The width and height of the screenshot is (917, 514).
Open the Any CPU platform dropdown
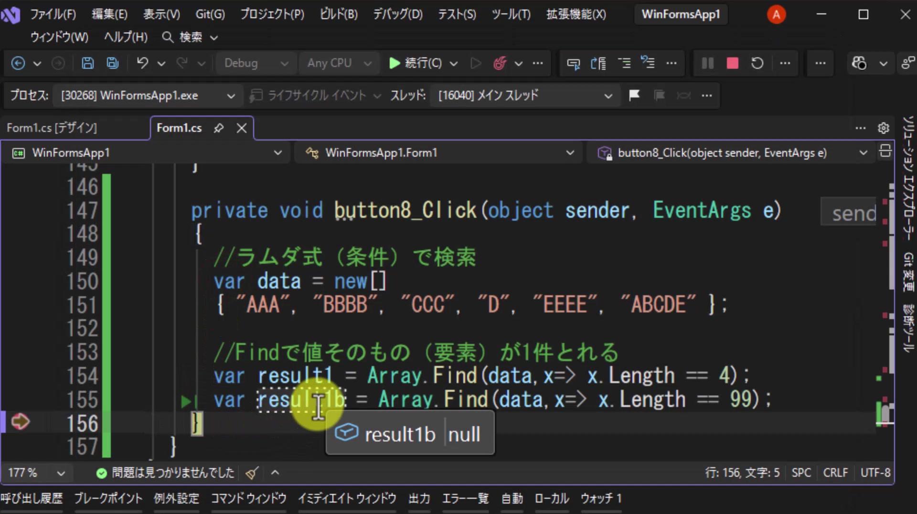(x=340, y=63)
